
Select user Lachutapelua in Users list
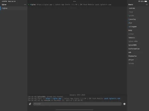pos(134,49)
